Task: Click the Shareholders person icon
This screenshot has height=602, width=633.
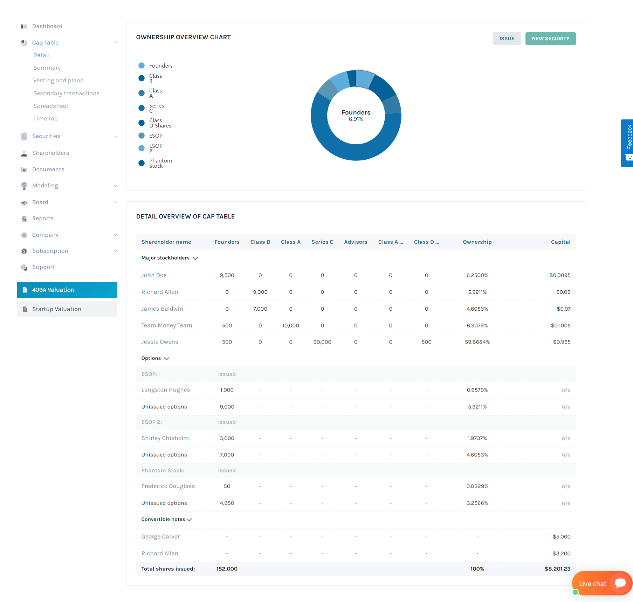Action: tap(24, 153)
